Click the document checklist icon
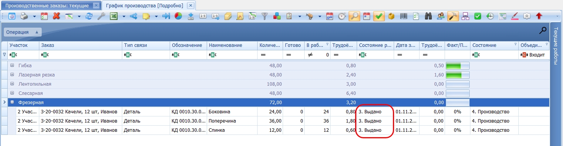The image size is (563, 146). coord(416,16)
